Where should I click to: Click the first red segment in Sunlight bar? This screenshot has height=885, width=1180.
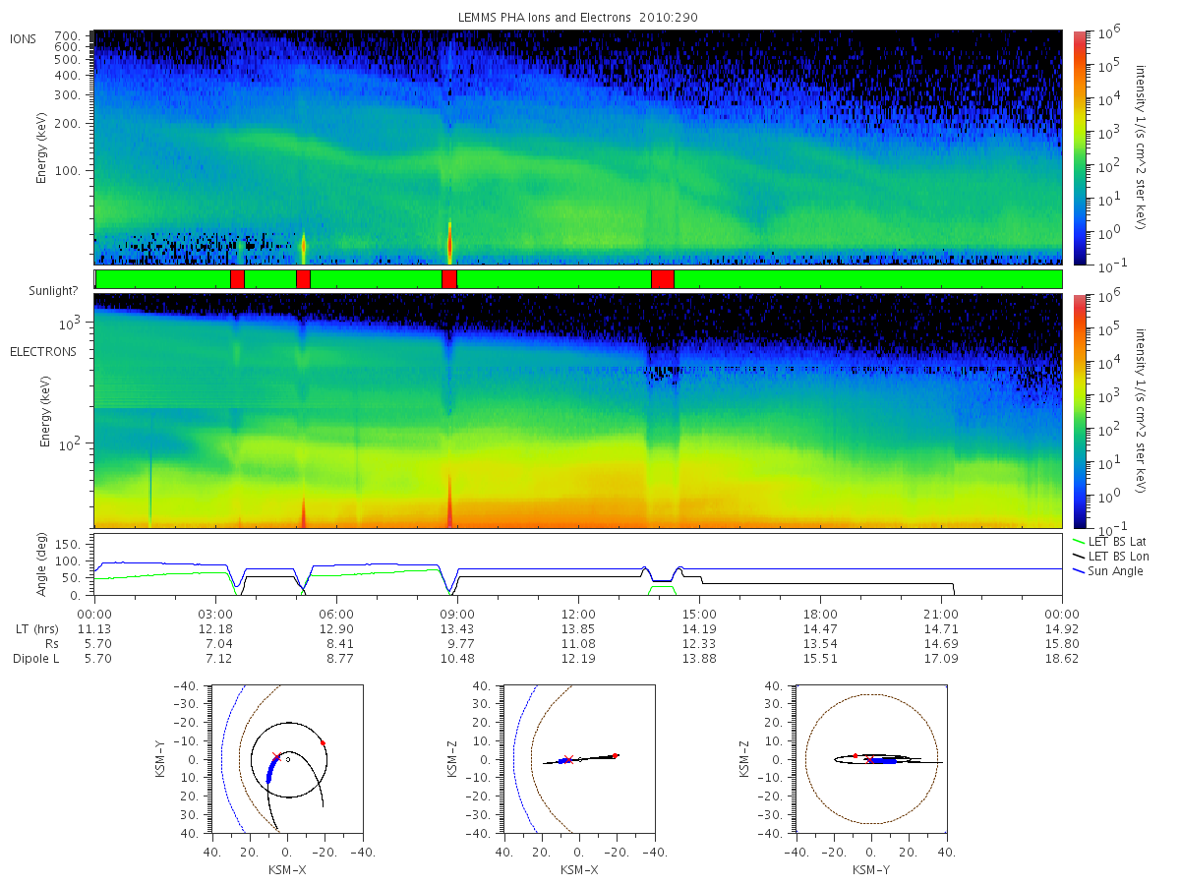pos(237,279)
